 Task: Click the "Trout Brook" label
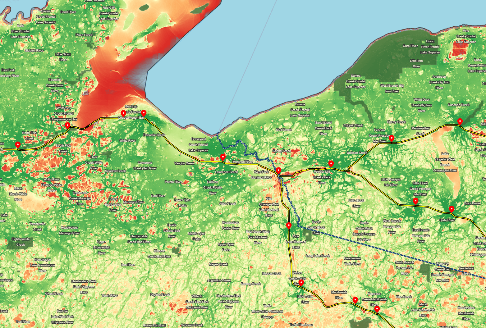tap(472, 203)
